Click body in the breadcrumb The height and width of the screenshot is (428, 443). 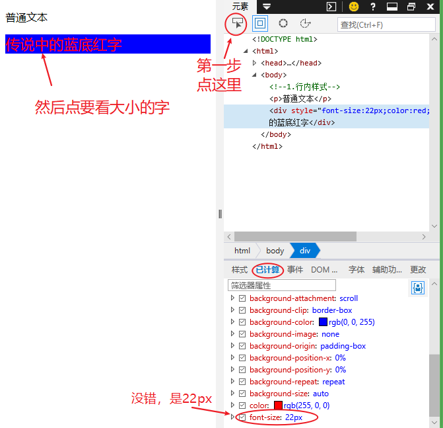coord(275,251)
